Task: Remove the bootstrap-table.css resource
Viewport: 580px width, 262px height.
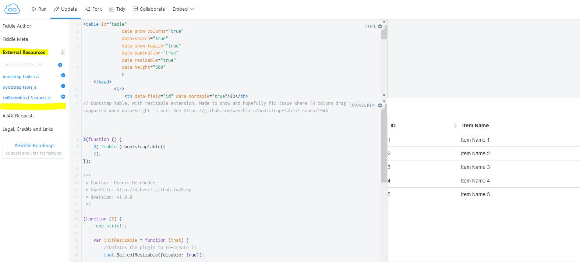Action: 63,75
